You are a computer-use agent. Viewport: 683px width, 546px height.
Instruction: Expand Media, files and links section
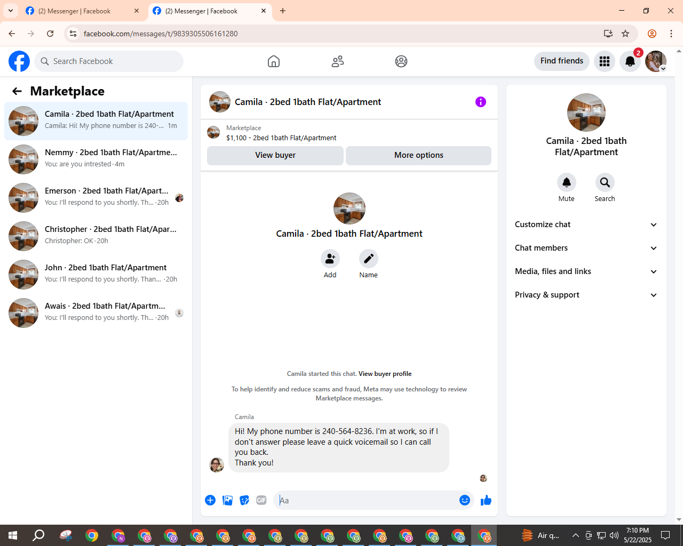point(586,271)
